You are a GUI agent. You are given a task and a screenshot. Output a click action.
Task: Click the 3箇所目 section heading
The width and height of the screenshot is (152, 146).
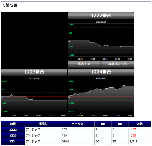(10, 5)
